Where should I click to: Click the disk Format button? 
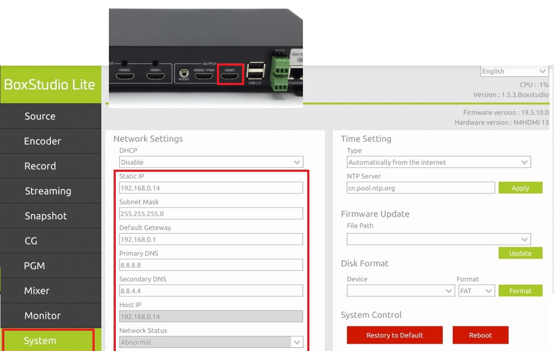pos(520,291)
